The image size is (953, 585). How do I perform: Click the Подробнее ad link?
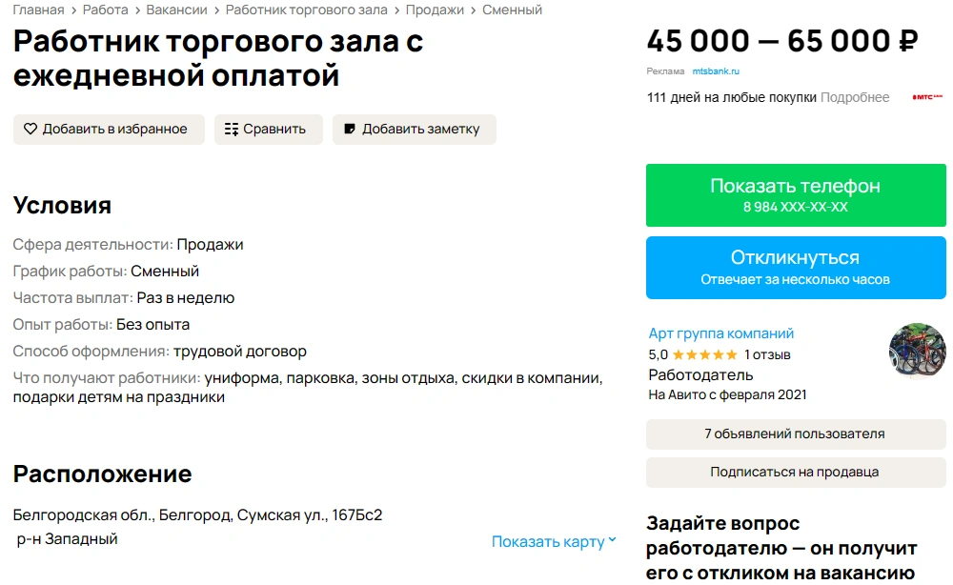pos(855,97)
